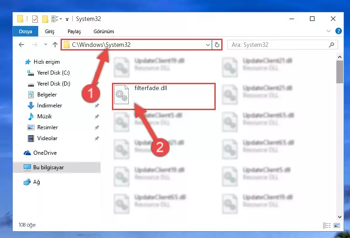This screenshot has width=350, height=238.
Task: Click the vertical scrollbar thumb
Action: 340,72
